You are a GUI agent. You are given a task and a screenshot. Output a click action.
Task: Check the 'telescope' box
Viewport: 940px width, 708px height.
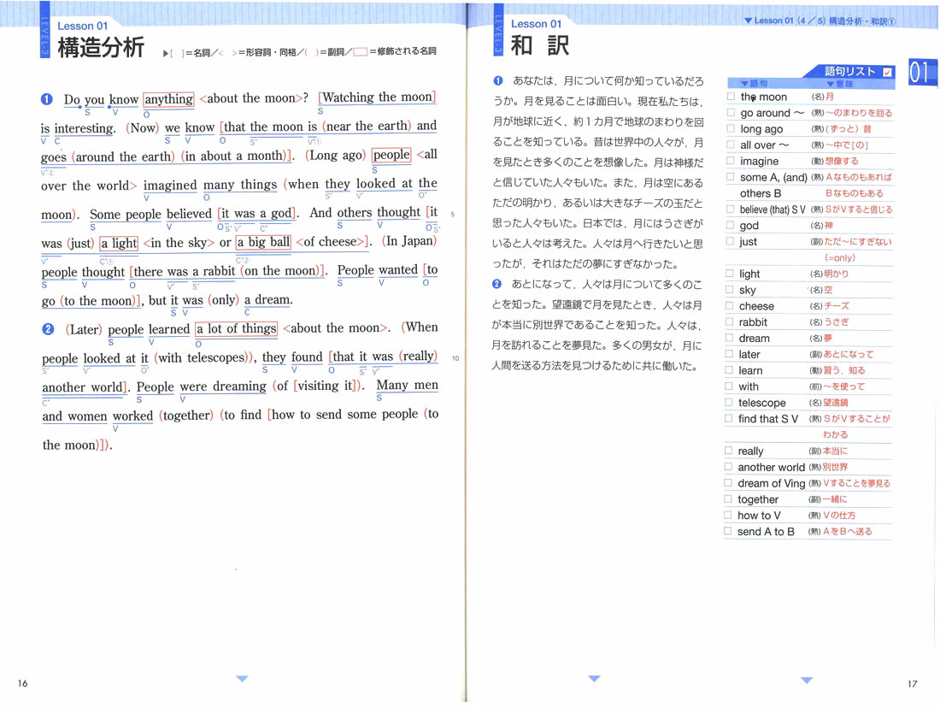(x=729, y=402)
